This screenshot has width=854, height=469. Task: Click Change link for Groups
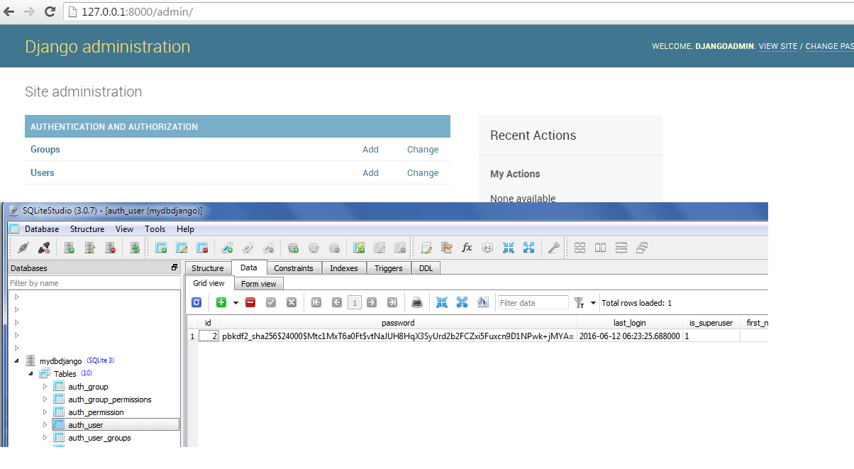(x=423, y=150)
